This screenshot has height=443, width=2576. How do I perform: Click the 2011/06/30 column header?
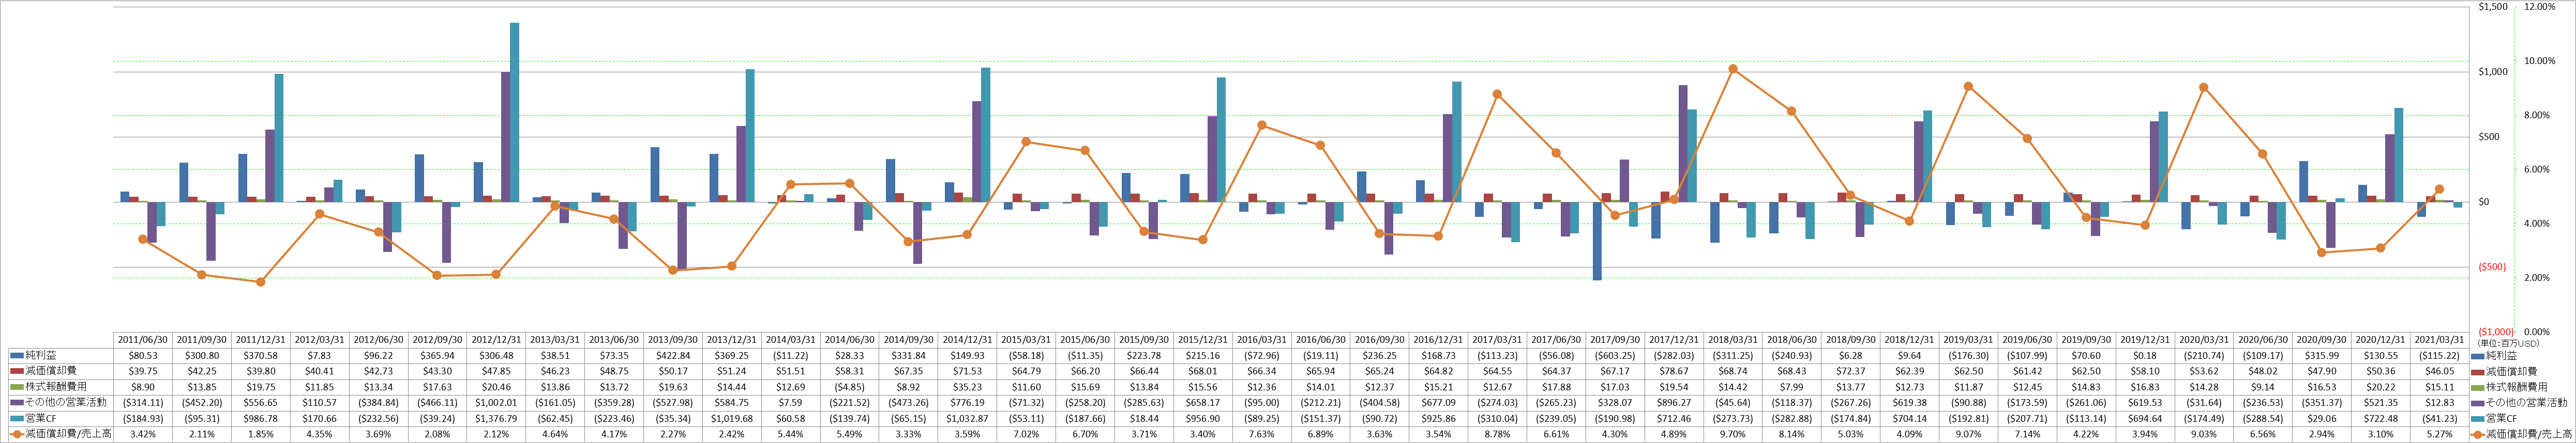[x=143, y=339]
